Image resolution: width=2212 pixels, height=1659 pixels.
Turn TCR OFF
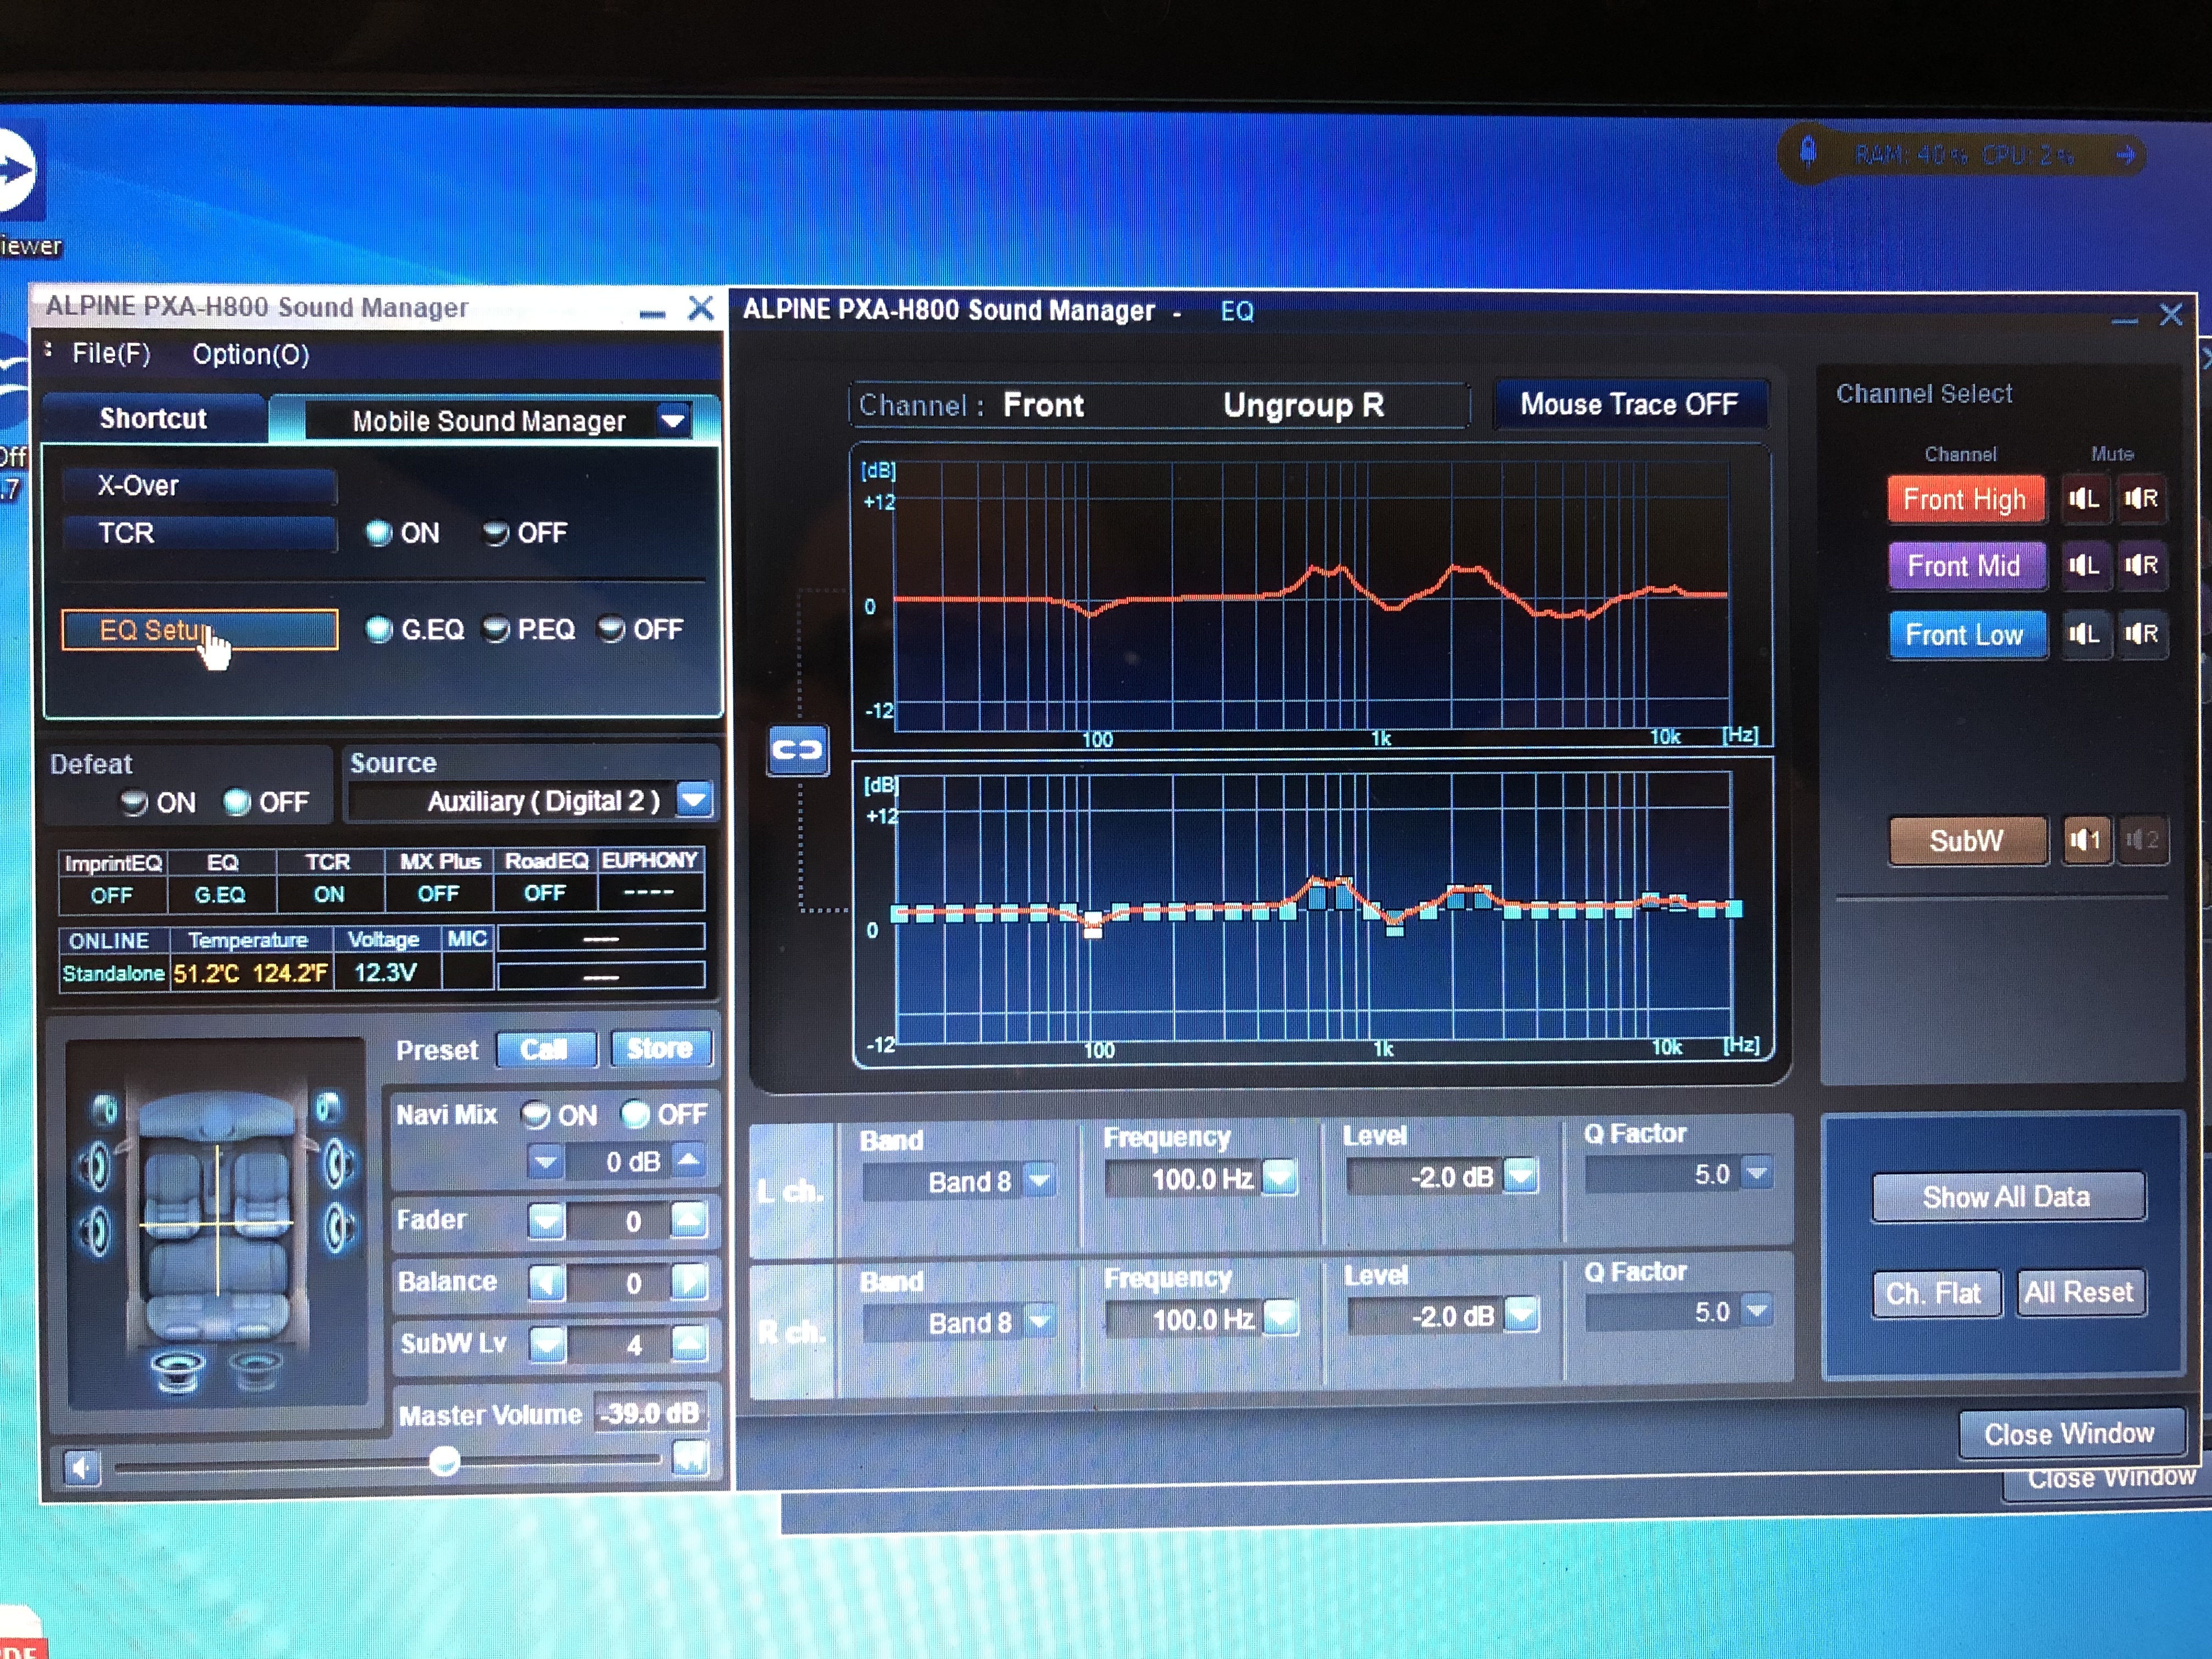coord(496,533)
